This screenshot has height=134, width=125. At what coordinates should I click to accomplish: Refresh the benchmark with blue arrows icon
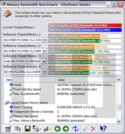click(x=75, y=129)
